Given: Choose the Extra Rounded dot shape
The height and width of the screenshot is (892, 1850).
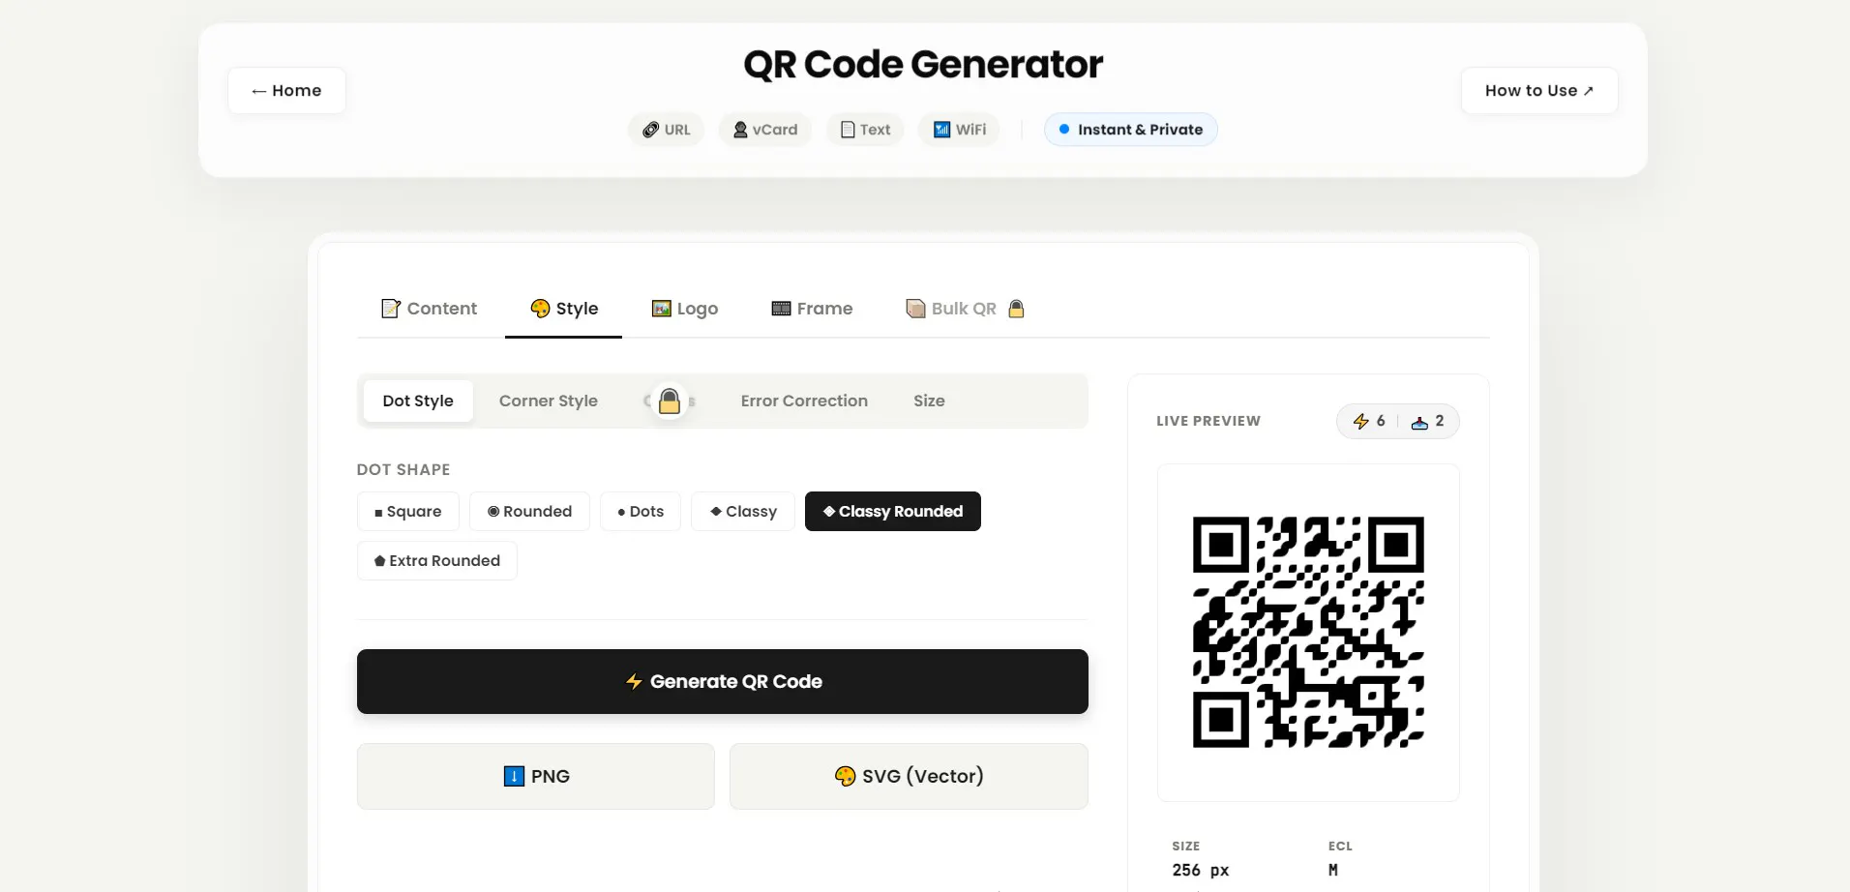Looking at the screenshot, I should [x=437, y=561].
